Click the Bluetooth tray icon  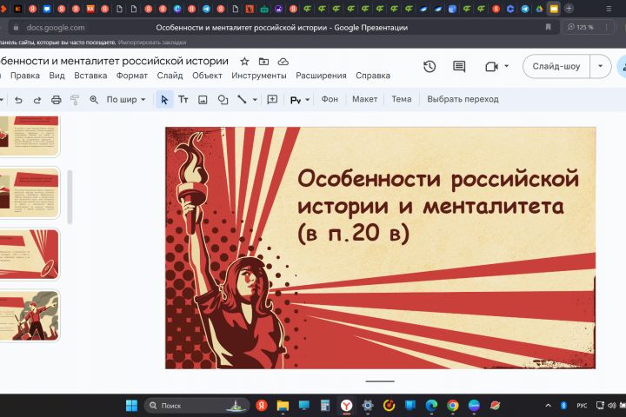click(563, 406)
